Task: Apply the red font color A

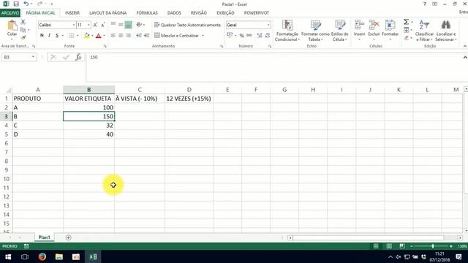Action: [x=99, y=36]
